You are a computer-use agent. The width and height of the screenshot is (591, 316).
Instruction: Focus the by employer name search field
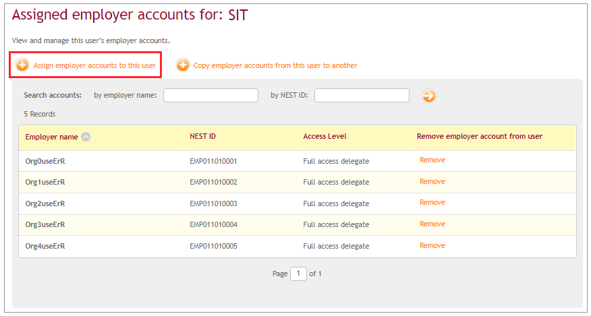(210, 95)
